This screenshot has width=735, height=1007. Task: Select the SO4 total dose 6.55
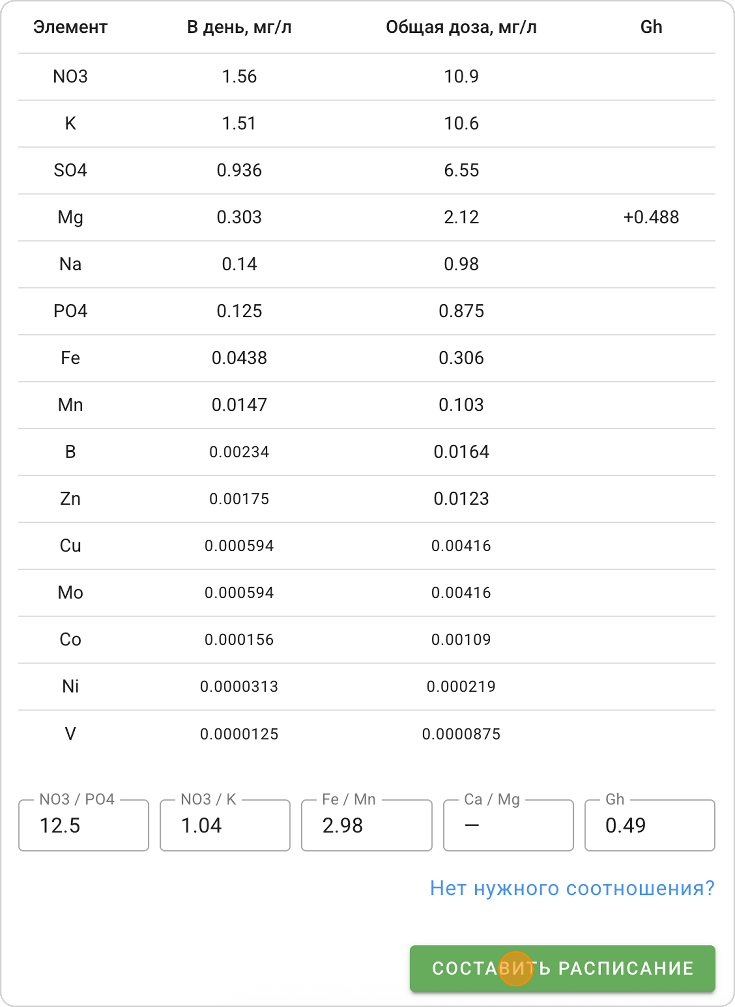click(461, 171)
